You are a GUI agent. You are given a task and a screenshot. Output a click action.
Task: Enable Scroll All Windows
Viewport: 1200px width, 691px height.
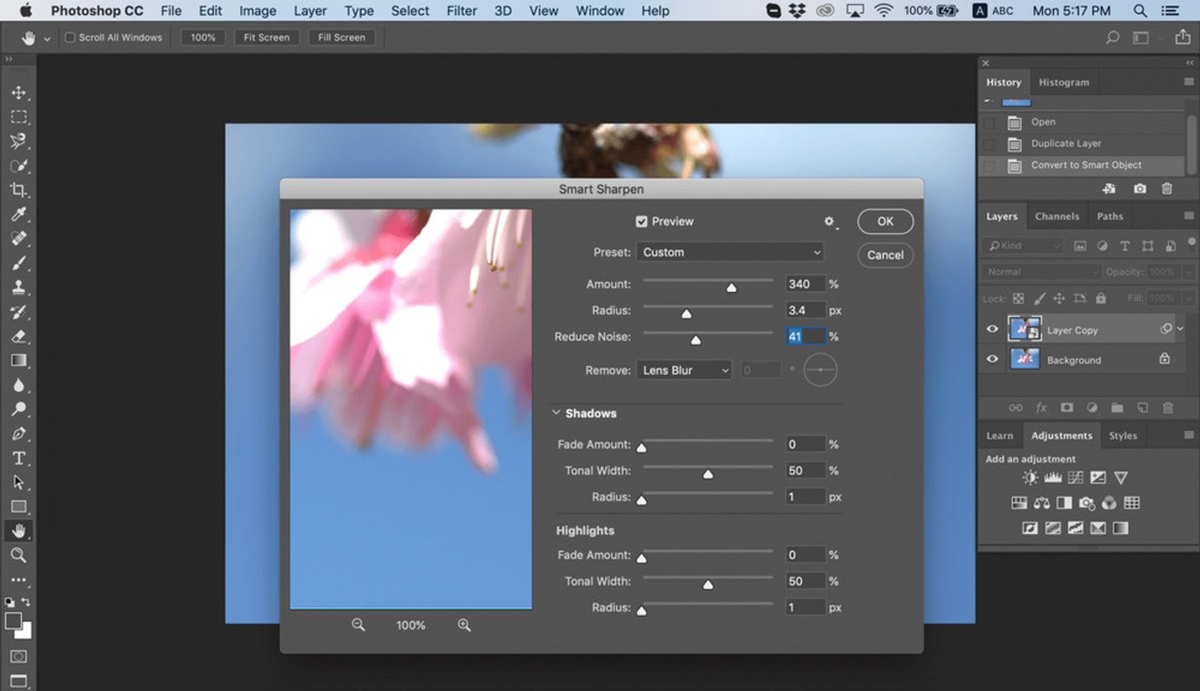[69, 37]
